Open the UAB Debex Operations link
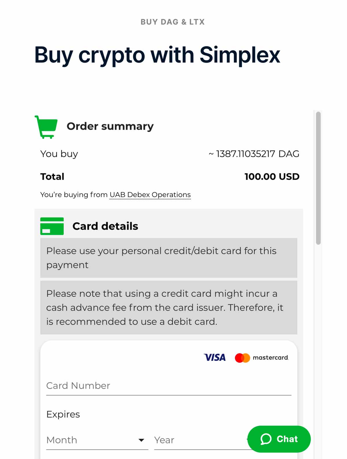This screenshot has width=347, height=459. pyautogui.click(x=150, y=195)
